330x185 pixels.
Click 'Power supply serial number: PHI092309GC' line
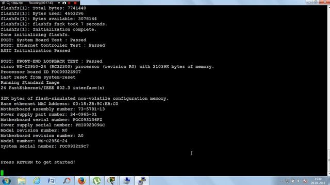point(53,125)
